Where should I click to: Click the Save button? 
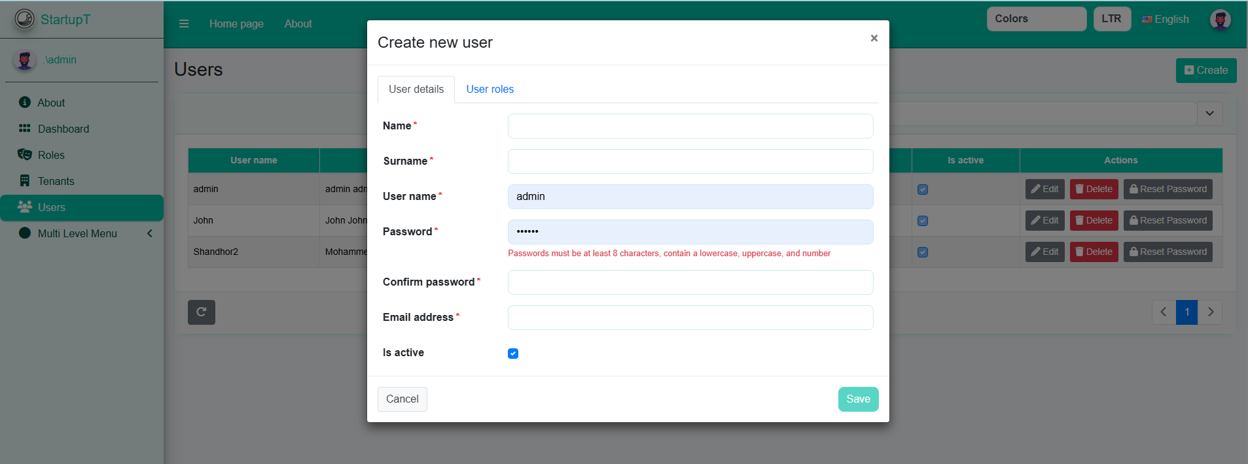click(x=858, y=399)
